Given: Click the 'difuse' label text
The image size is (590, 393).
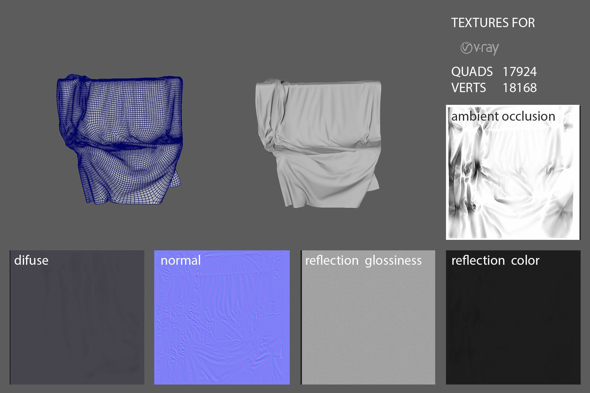Looking at the screenshot, I should pos(31,260).
